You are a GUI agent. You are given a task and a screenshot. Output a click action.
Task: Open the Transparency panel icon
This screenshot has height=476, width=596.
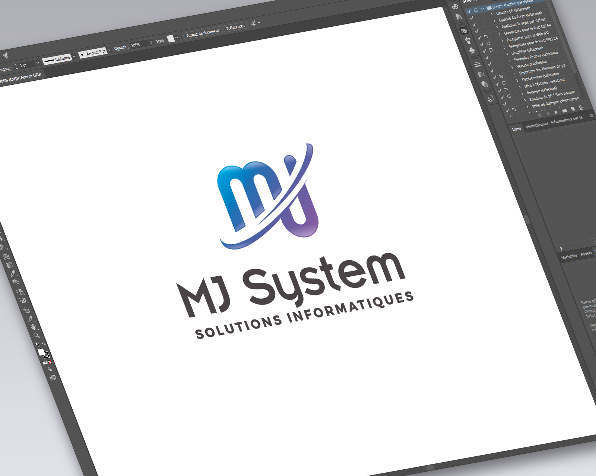485,84
